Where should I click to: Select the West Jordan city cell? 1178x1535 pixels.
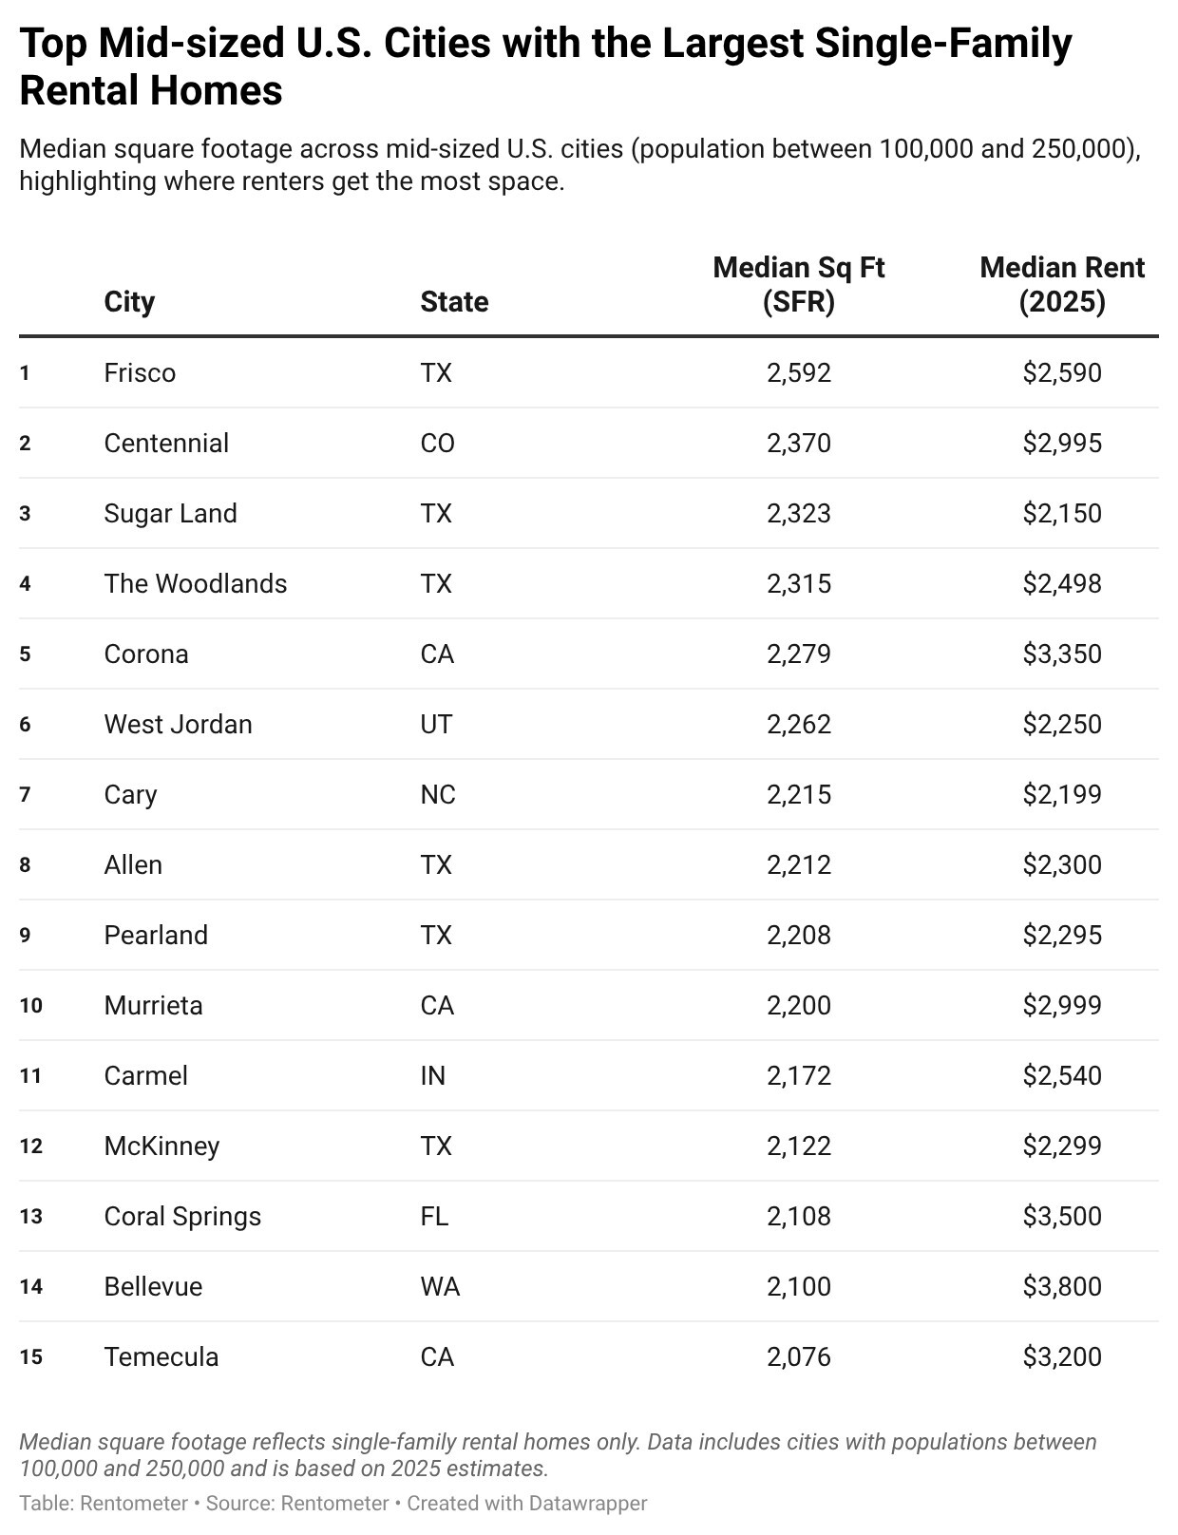pos(178,724)
